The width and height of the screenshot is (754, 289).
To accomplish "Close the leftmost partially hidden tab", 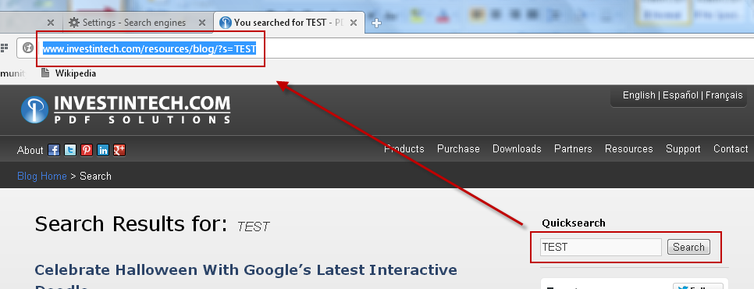I will click(x=51, y=23).
